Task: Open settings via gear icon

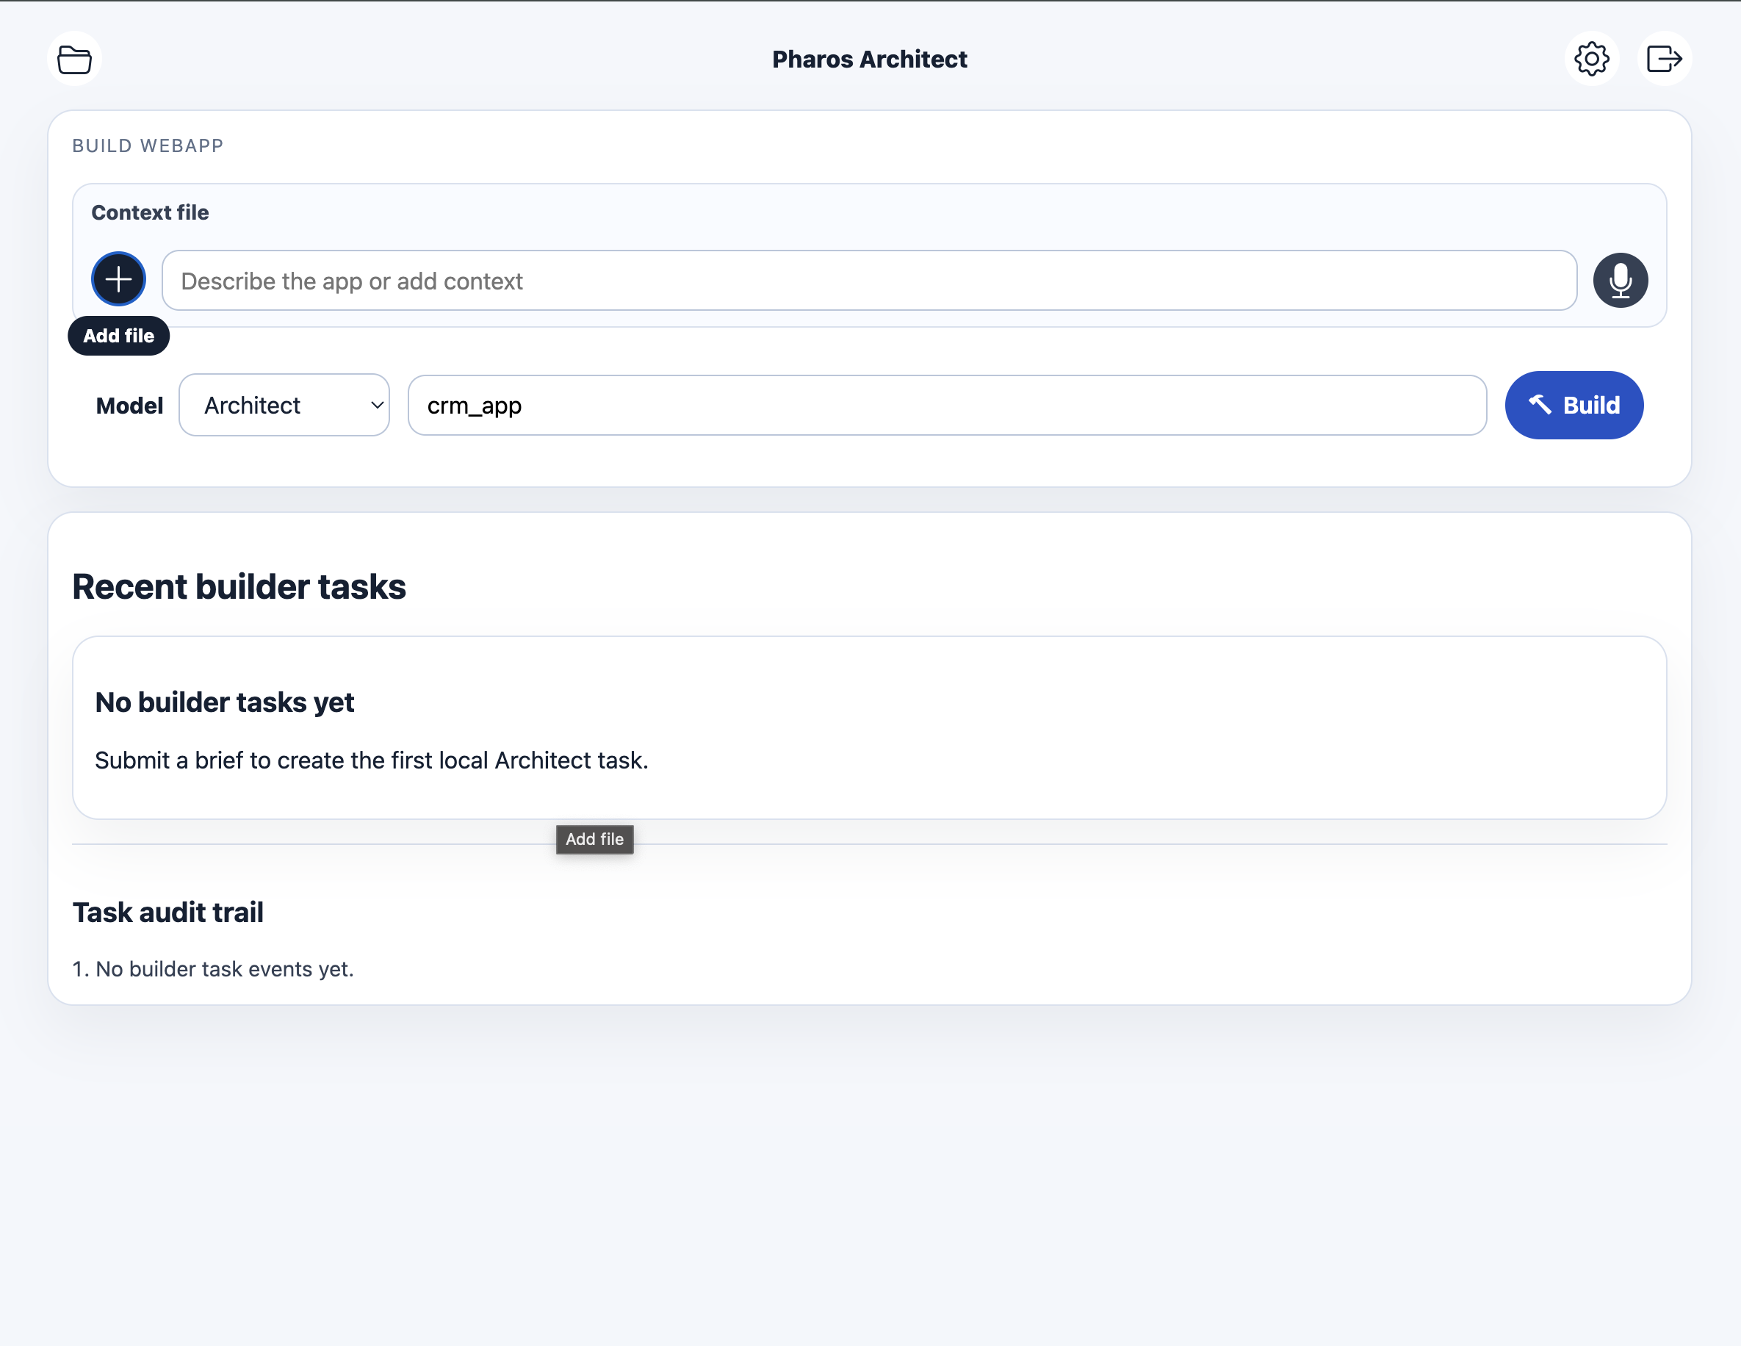Action: [1591, 59]
